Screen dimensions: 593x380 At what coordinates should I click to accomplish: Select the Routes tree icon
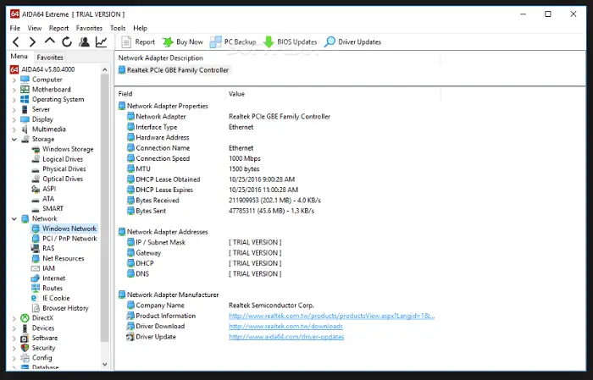(36, 289)
